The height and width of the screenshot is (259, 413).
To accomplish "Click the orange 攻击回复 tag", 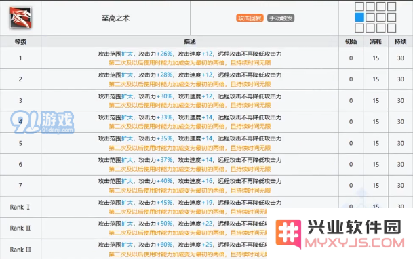I will tap(250, 18).
